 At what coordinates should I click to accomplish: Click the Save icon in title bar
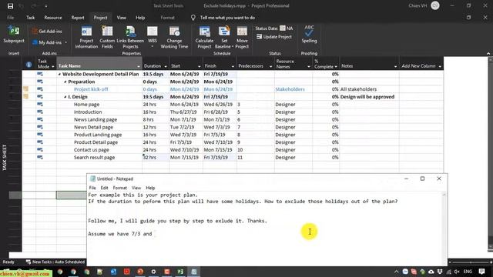pos(10,5)
